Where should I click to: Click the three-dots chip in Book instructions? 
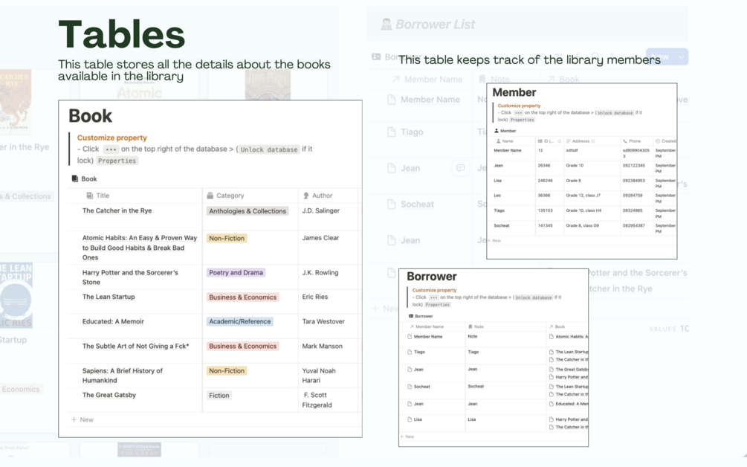(111, 149)
